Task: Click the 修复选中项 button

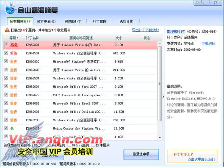Action: [x=141, y=154]
